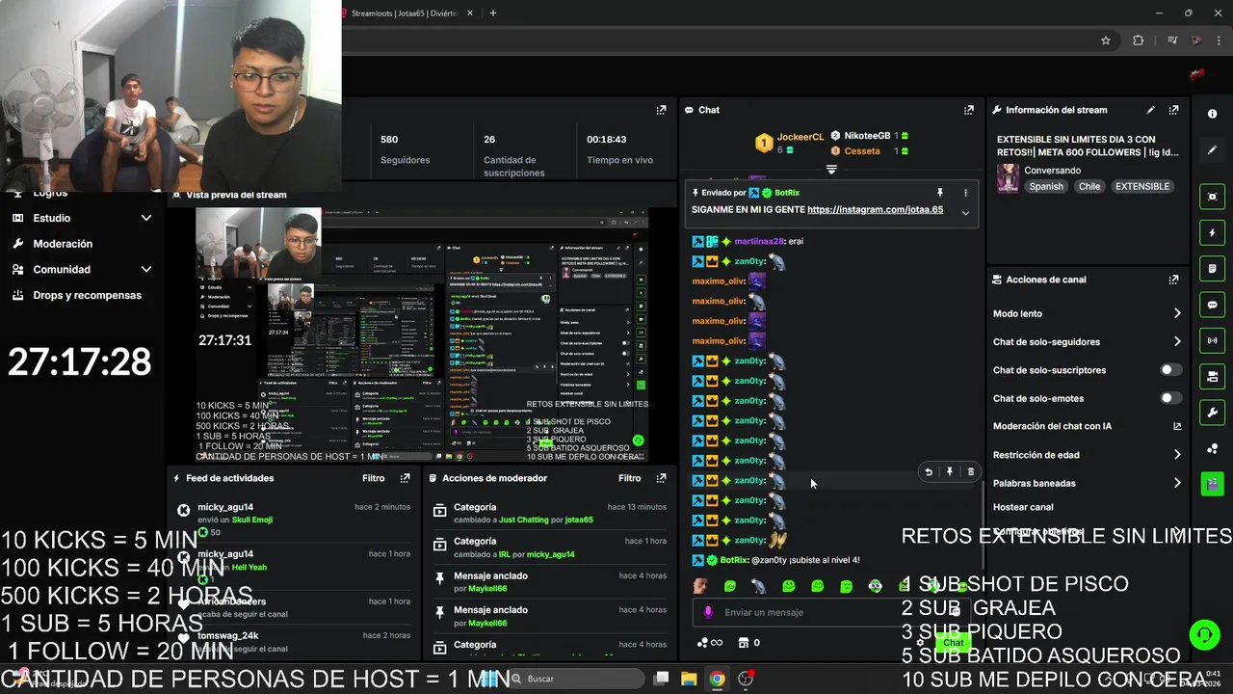Expand the pinned message chevron
Viewport: 1233px width, 694px height.
(x=965, y=213)
